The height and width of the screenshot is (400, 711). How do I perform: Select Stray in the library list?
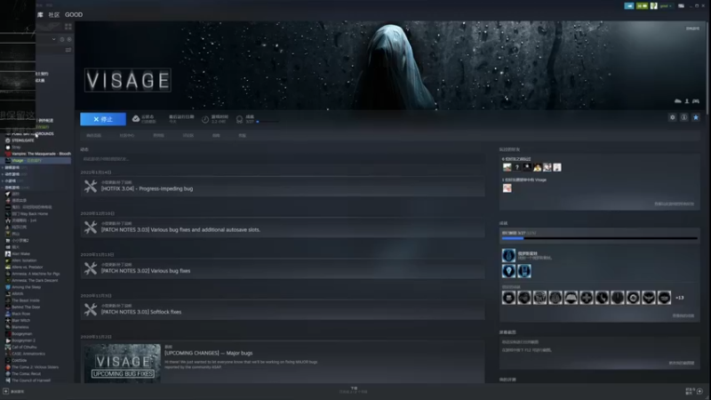click(x=16, y=147)
